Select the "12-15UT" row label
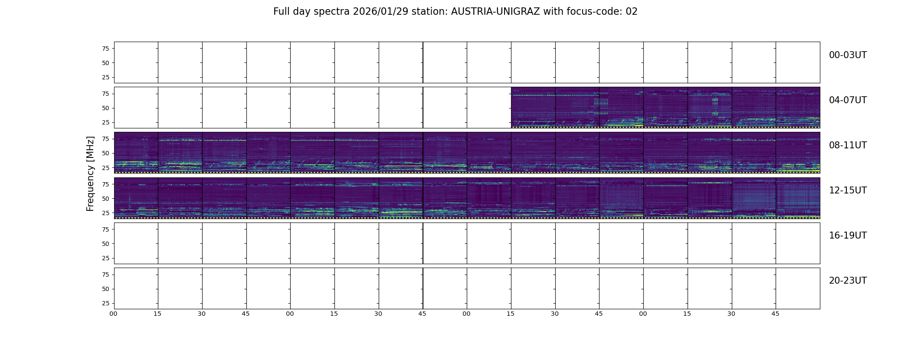The height and width of the screenshot is (347, 911). tap(848, 190)
